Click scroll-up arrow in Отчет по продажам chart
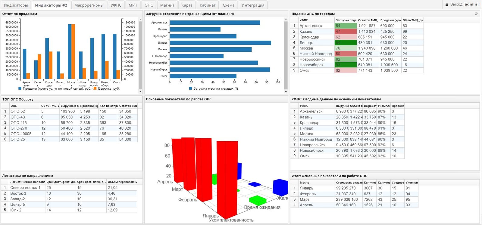Viewport: 482px width, 225px height. [140, 20]
